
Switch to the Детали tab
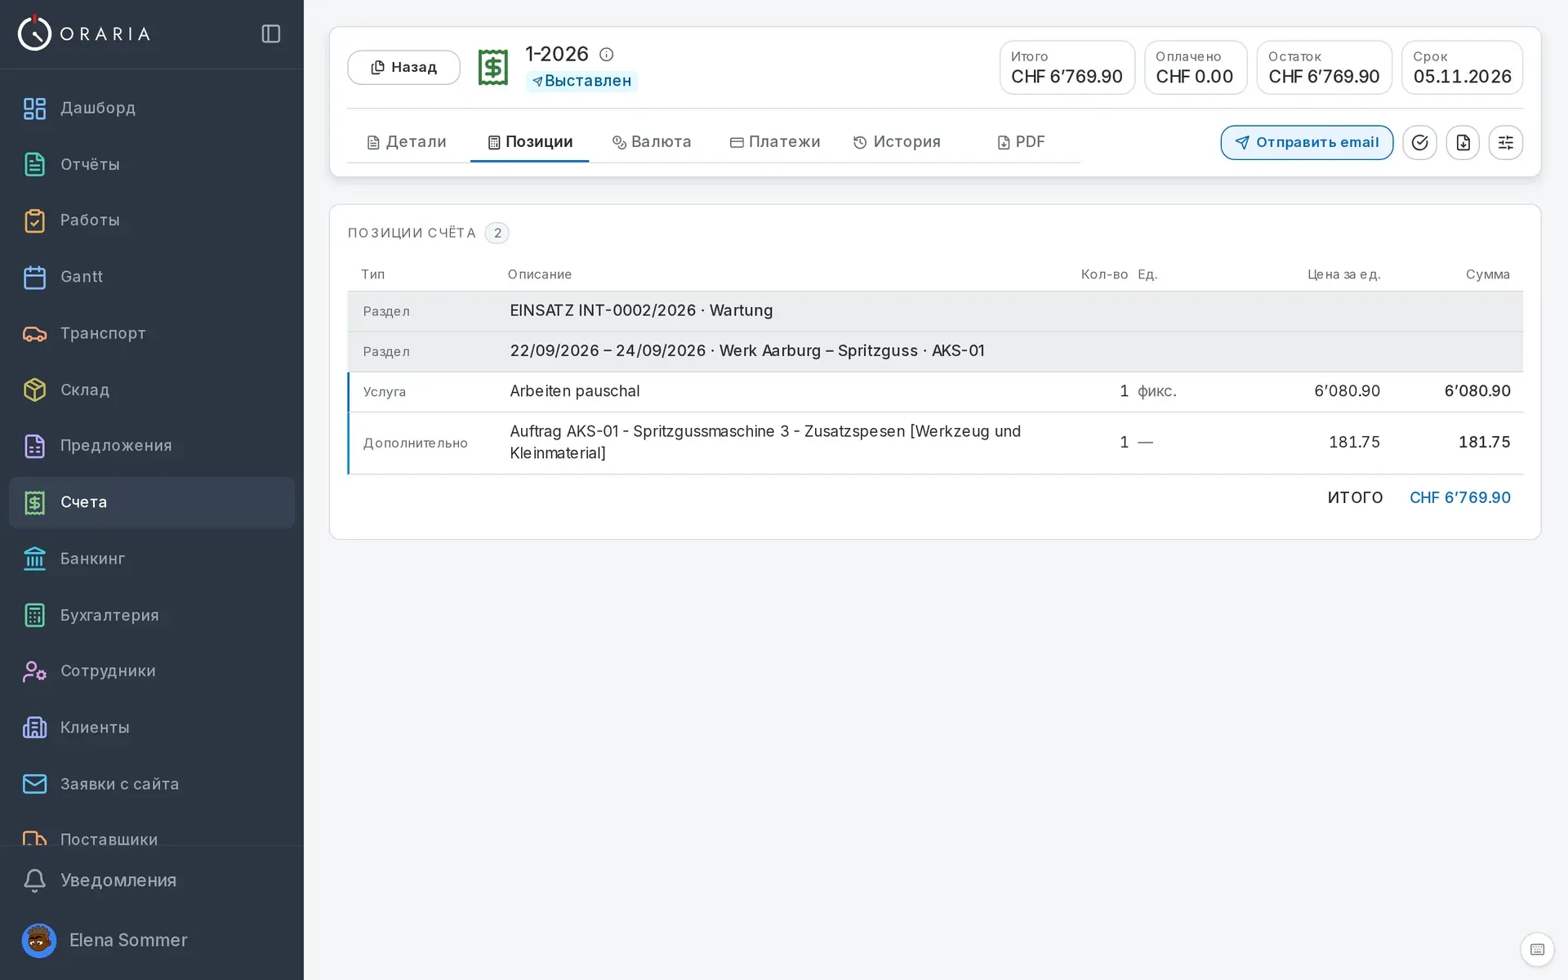[407, 142]
